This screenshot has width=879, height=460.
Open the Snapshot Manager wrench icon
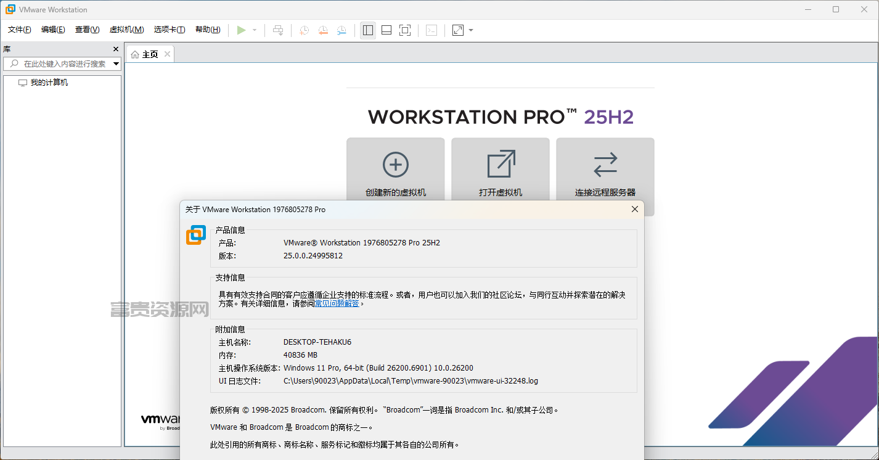coord(341,30)
